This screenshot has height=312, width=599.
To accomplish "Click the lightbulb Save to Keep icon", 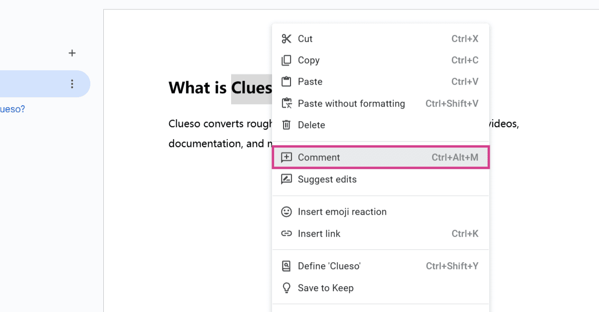I will point(286,288).
